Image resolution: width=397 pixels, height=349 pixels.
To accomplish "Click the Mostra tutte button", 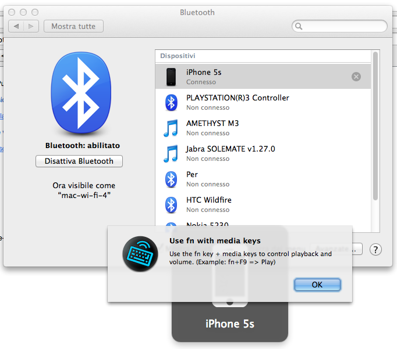I will [73, 26].
